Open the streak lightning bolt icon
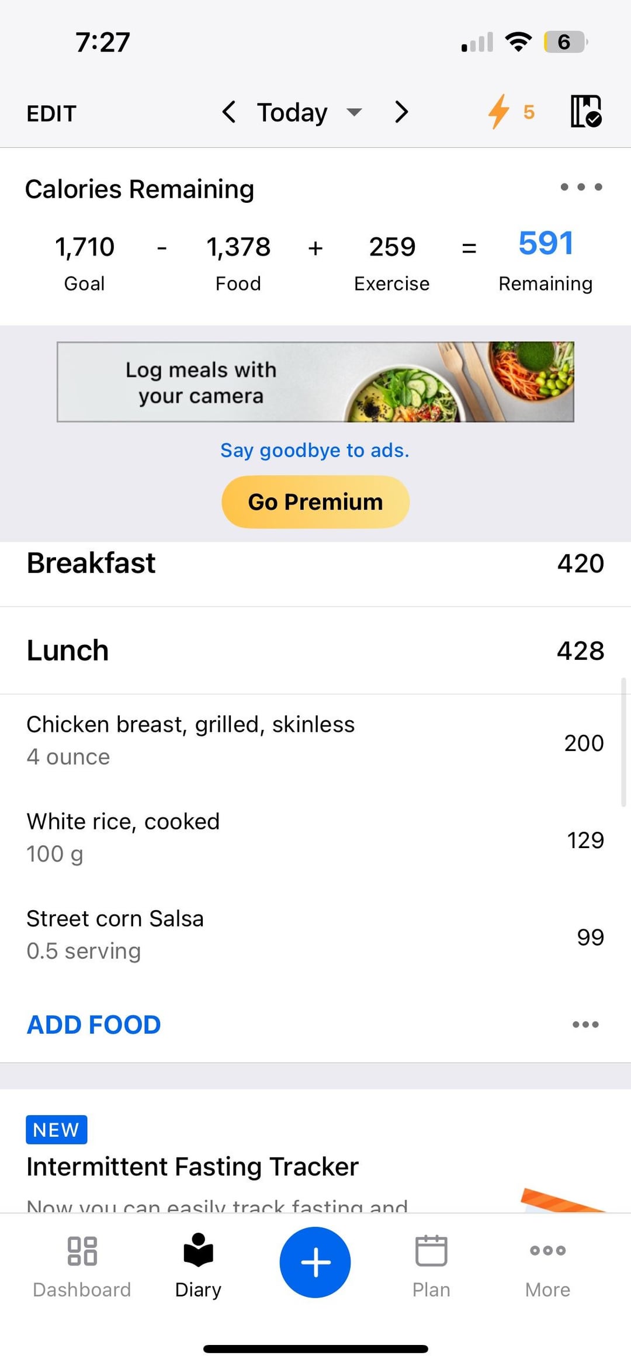Viewport: 631px width, 1366px height. click(500, 112)
